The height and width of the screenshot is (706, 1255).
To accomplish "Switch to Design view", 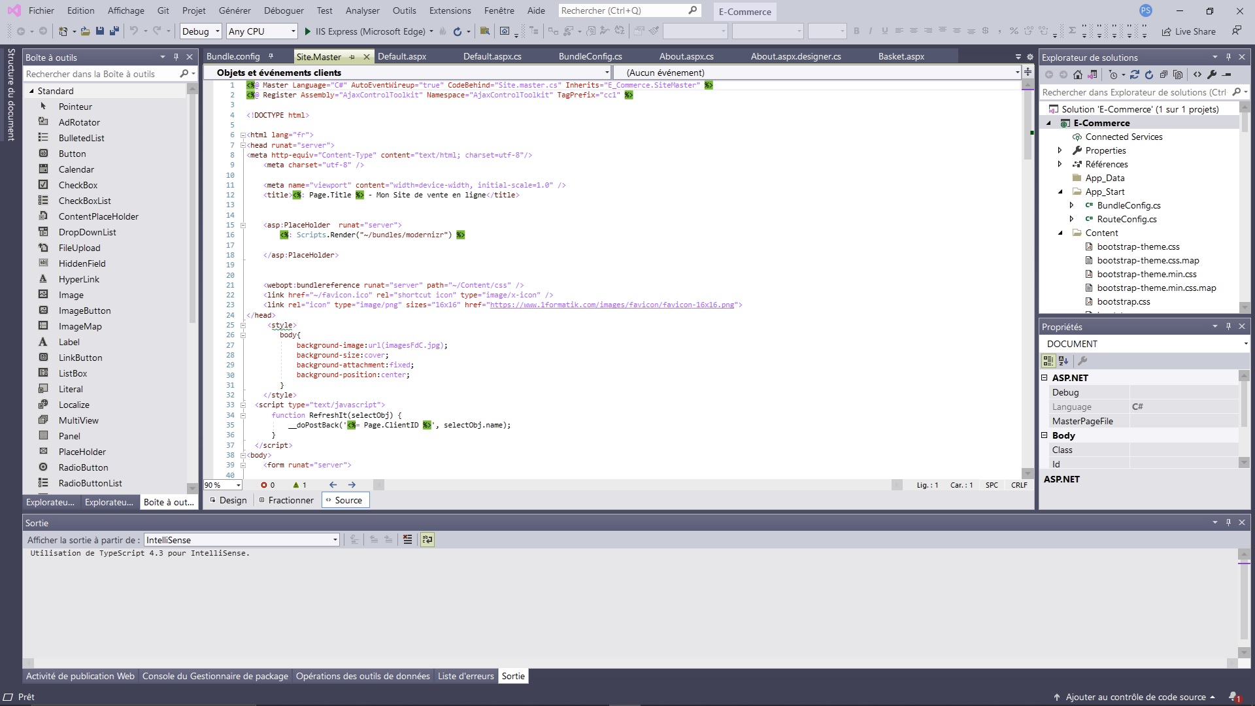I will [227, 500].
